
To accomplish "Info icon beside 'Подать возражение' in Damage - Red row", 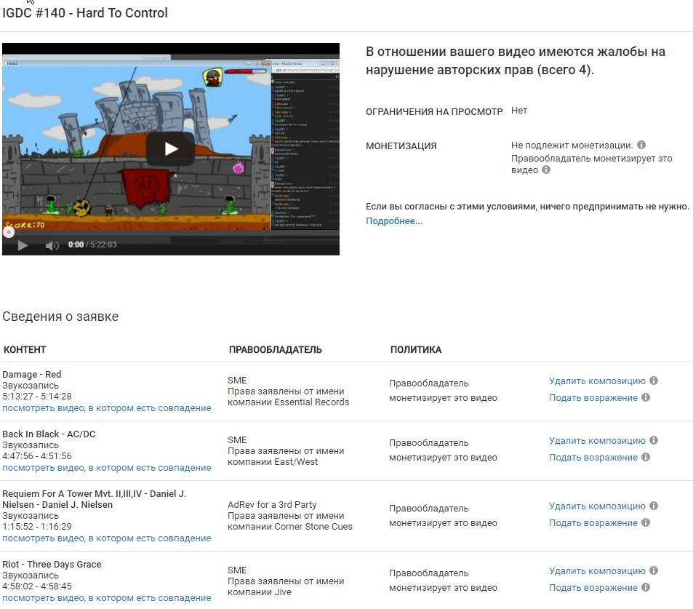I will point(646,397).
